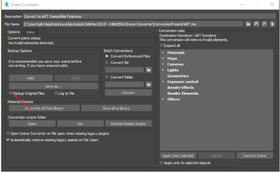The image size is (280, 172).
Task: Select the Convert Referenced Files radio button
Action: 107,56
